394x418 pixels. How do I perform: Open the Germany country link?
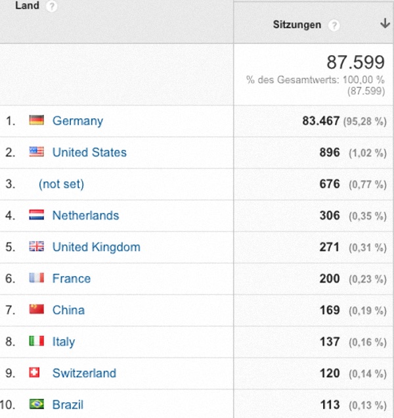coord(77,122)
